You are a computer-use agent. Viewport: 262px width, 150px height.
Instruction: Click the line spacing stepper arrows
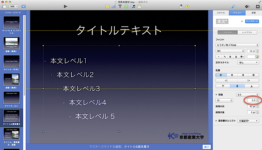coord(258,100)
